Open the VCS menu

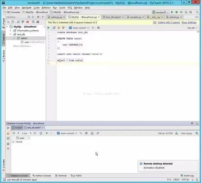[x=70, y=8]
